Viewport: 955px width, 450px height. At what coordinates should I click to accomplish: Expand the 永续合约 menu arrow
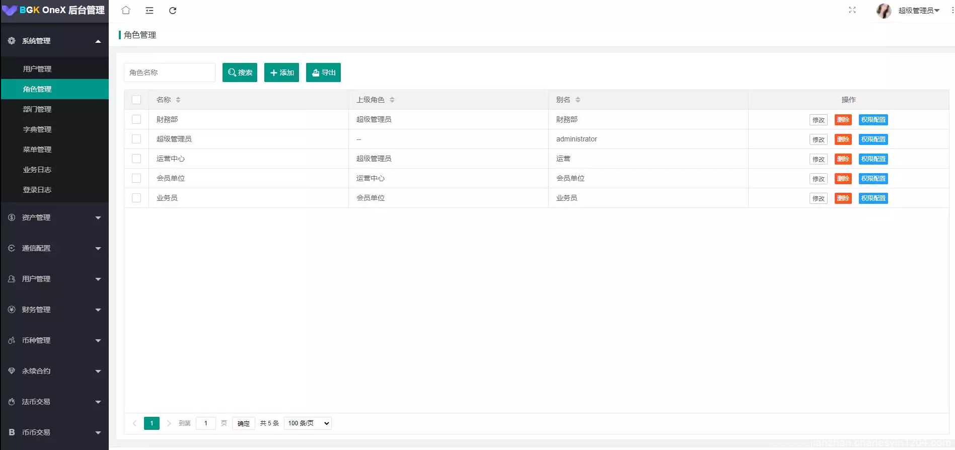[98, 371]
